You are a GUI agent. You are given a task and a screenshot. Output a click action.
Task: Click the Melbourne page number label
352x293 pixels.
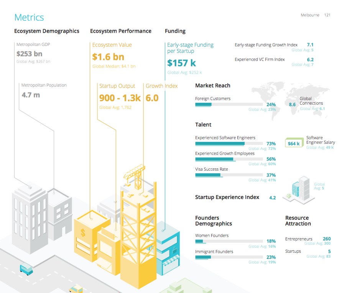(x=316, y=15)
